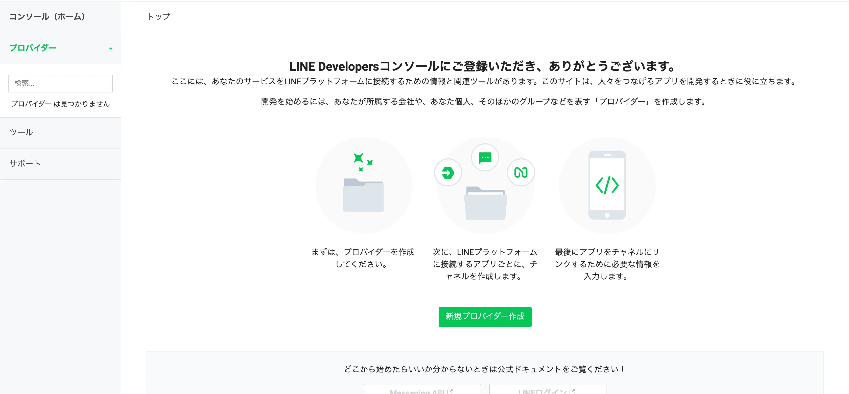Select プロバイダー sidebar heading

pos(33,48)
